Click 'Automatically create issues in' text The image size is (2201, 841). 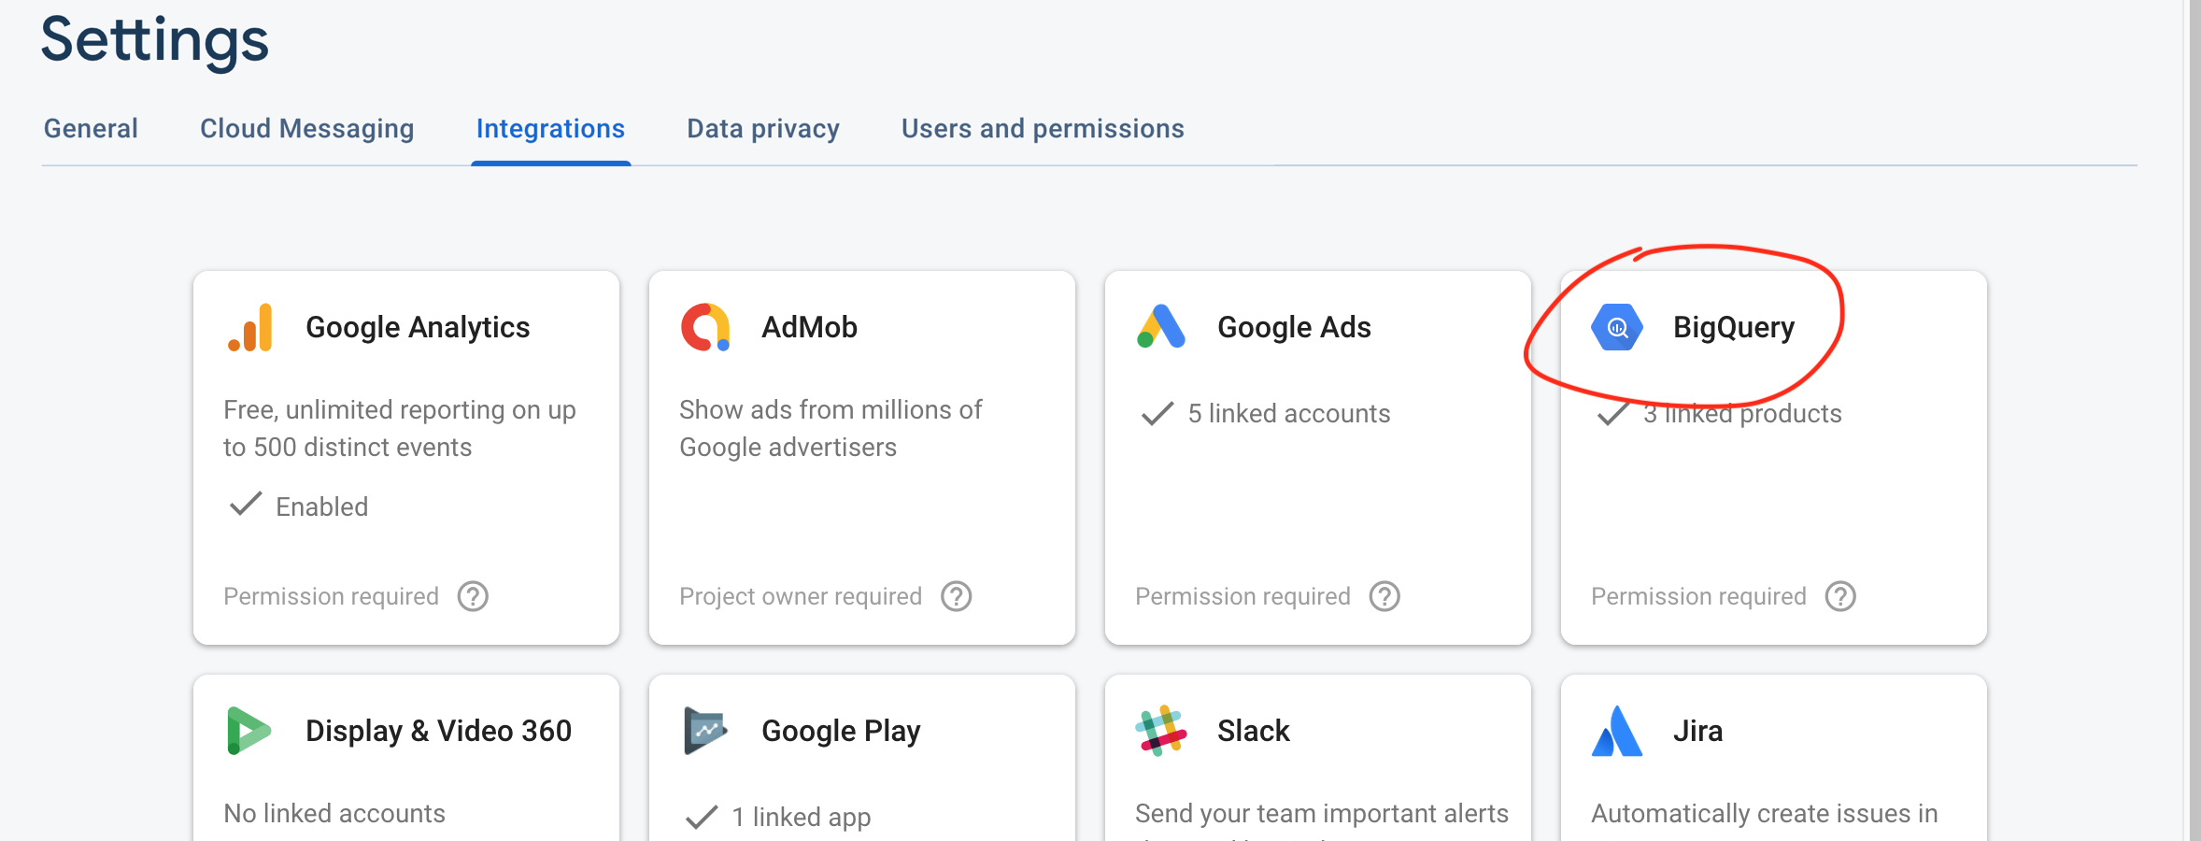pos(1765,813)
